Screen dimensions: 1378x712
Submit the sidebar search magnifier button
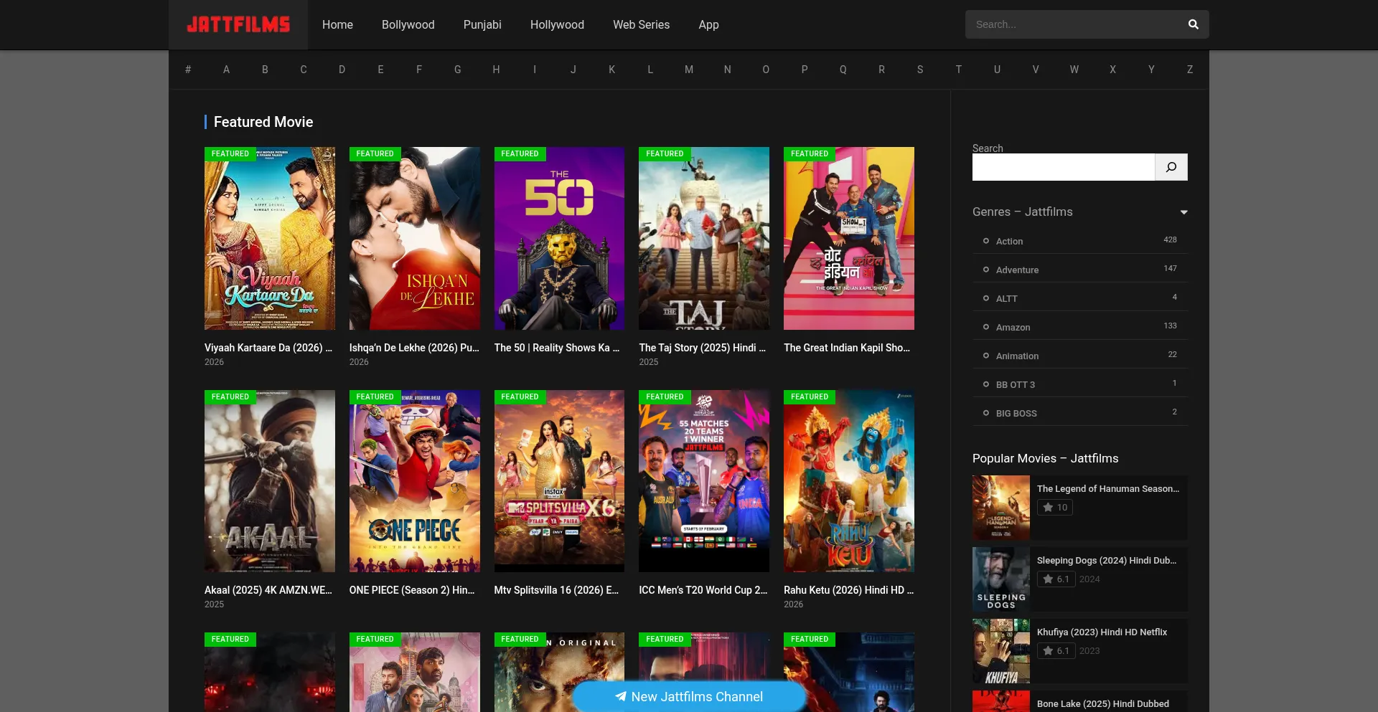tap(1171, 167)
